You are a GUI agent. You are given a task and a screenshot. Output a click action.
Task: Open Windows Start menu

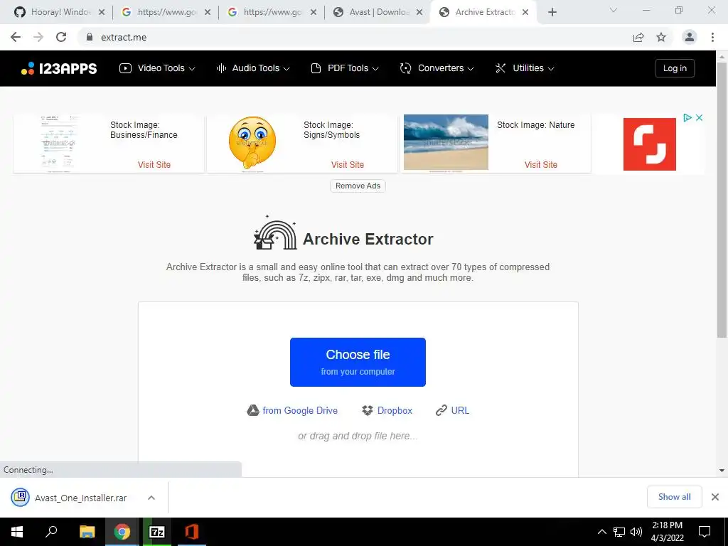[17, 532]
